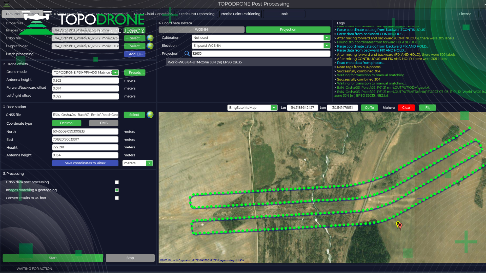
Task: Click the app logo icon in title bar
Action: tap(7, 4)
